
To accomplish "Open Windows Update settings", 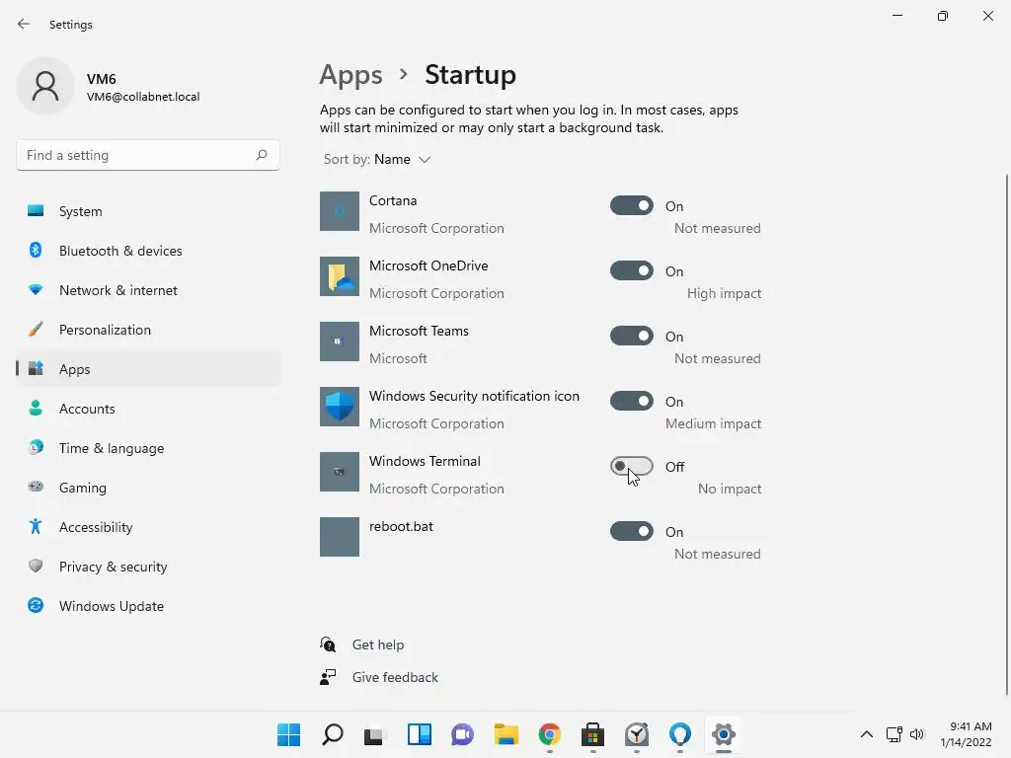I will [148, 606].
